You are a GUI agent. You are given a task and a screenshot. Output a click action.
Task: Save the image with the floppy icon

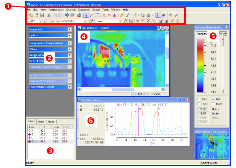tap(42, 15)
